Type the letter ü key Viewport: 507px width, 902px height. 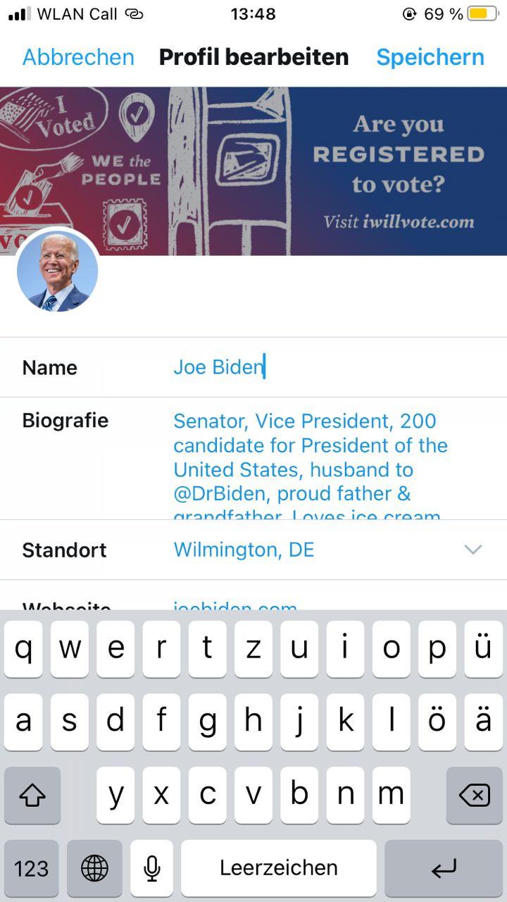pos(483,648)
